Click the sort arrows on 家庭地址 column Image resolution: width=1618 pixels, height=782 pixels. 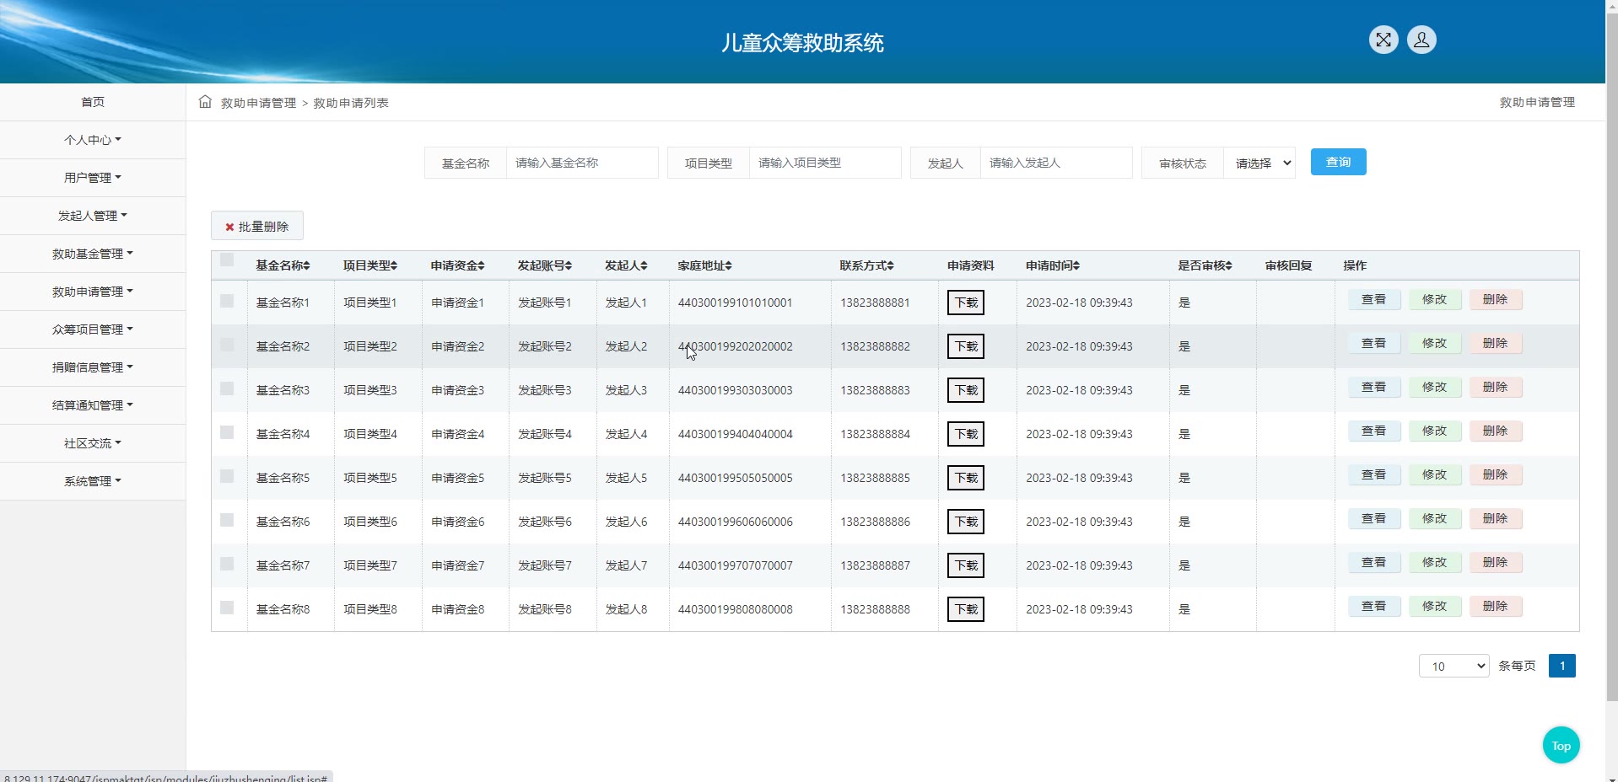(728, 266)
